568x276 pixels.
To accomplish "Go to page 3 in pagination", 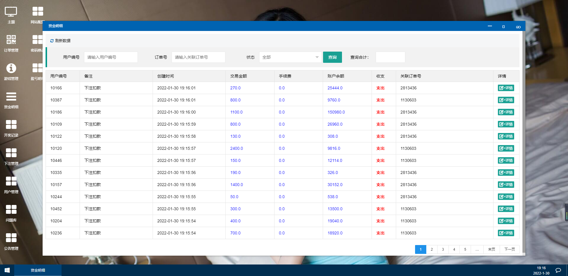I will [x=443, y=249].
